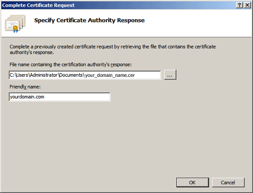The width and height of the screenshot is (253, 193).
Task: Cancel the certificate request dialog
Action: click(x=228, y=182)
